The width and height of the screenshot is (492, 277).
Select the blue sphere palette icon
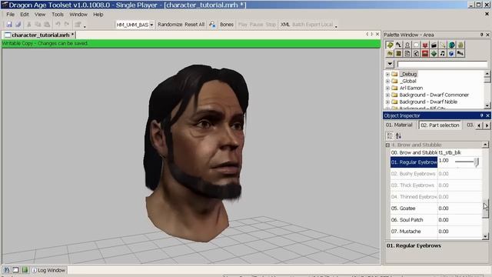[x=451, y=53]
